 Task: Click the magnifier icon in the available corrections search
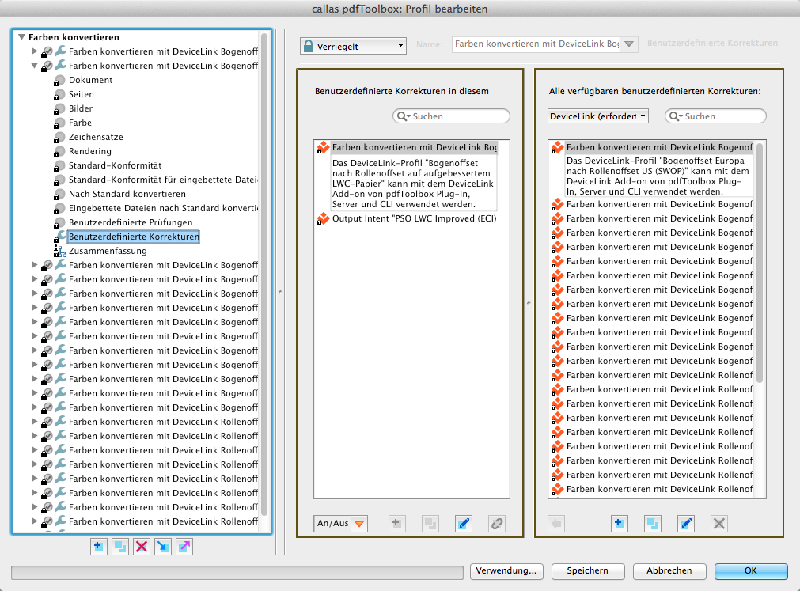[x=676, y=116]
